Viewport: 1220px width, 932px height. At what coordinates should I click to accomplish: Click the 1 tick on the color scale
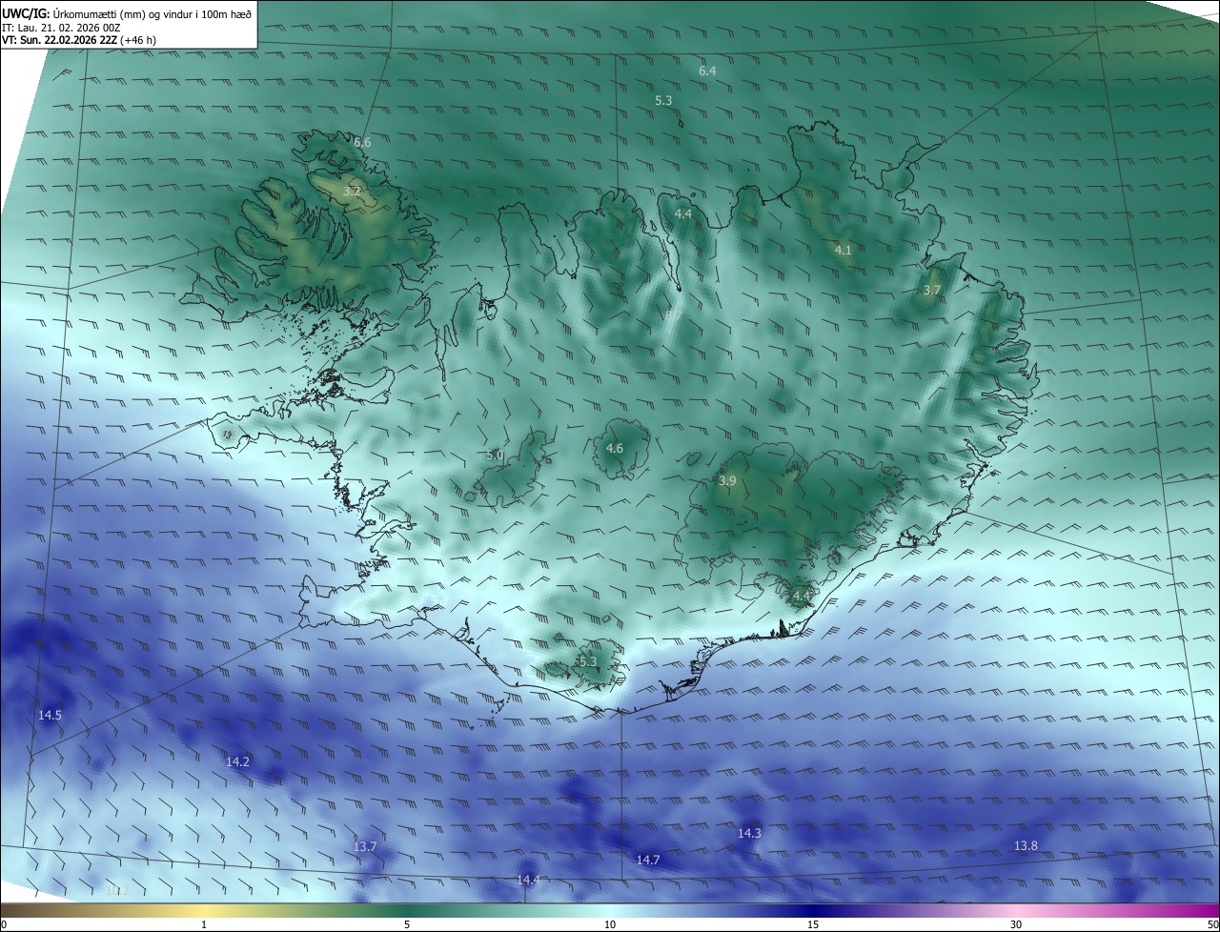[204, 924]
